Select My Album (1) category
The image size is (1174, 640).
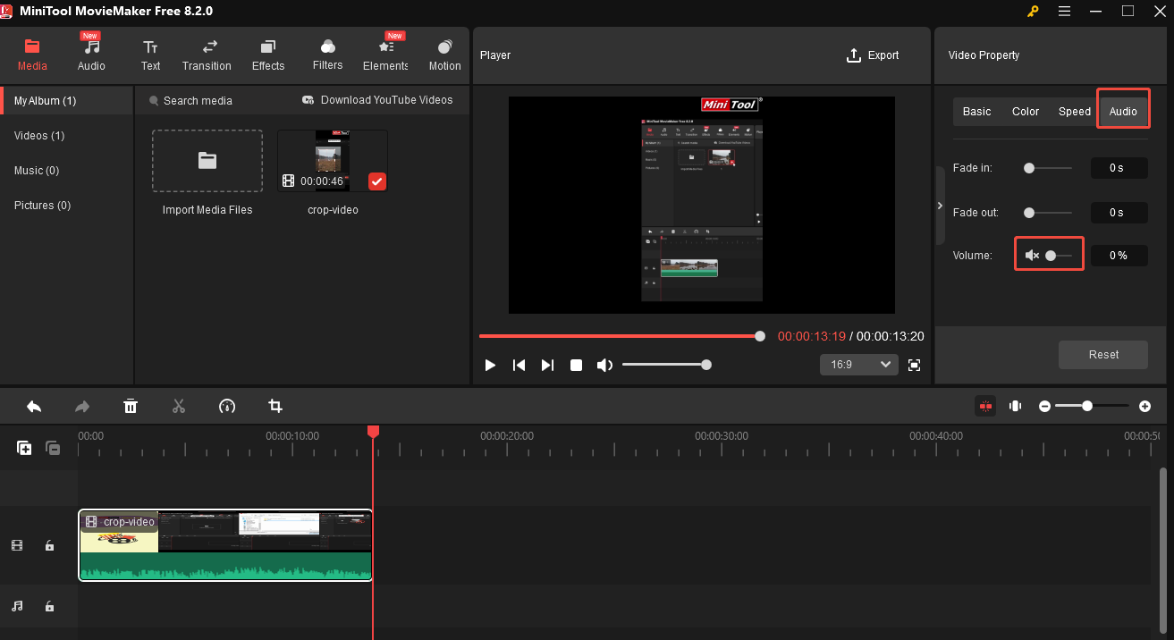(x=67, y=101)
